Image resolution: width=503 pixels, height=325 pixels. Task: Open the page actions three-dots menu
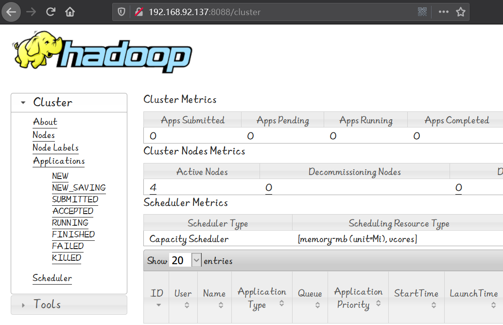444,12
